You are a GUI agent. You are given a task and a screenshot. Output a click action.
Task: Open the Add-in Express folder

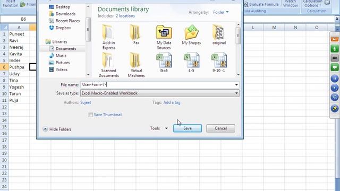(108, 37)
